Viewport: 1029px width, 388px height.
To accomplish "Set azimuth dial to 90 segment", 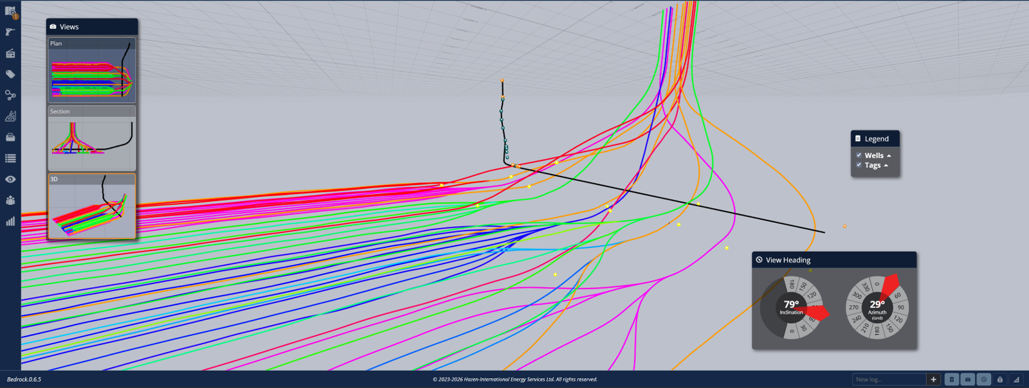I will [x=901, y=307].
